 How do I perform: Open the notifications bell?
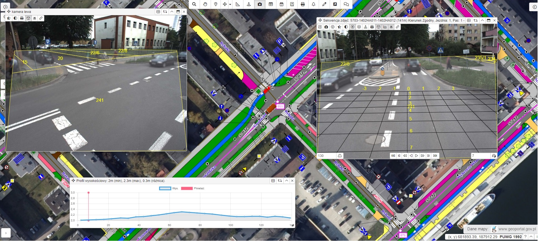tap(313, 4)
